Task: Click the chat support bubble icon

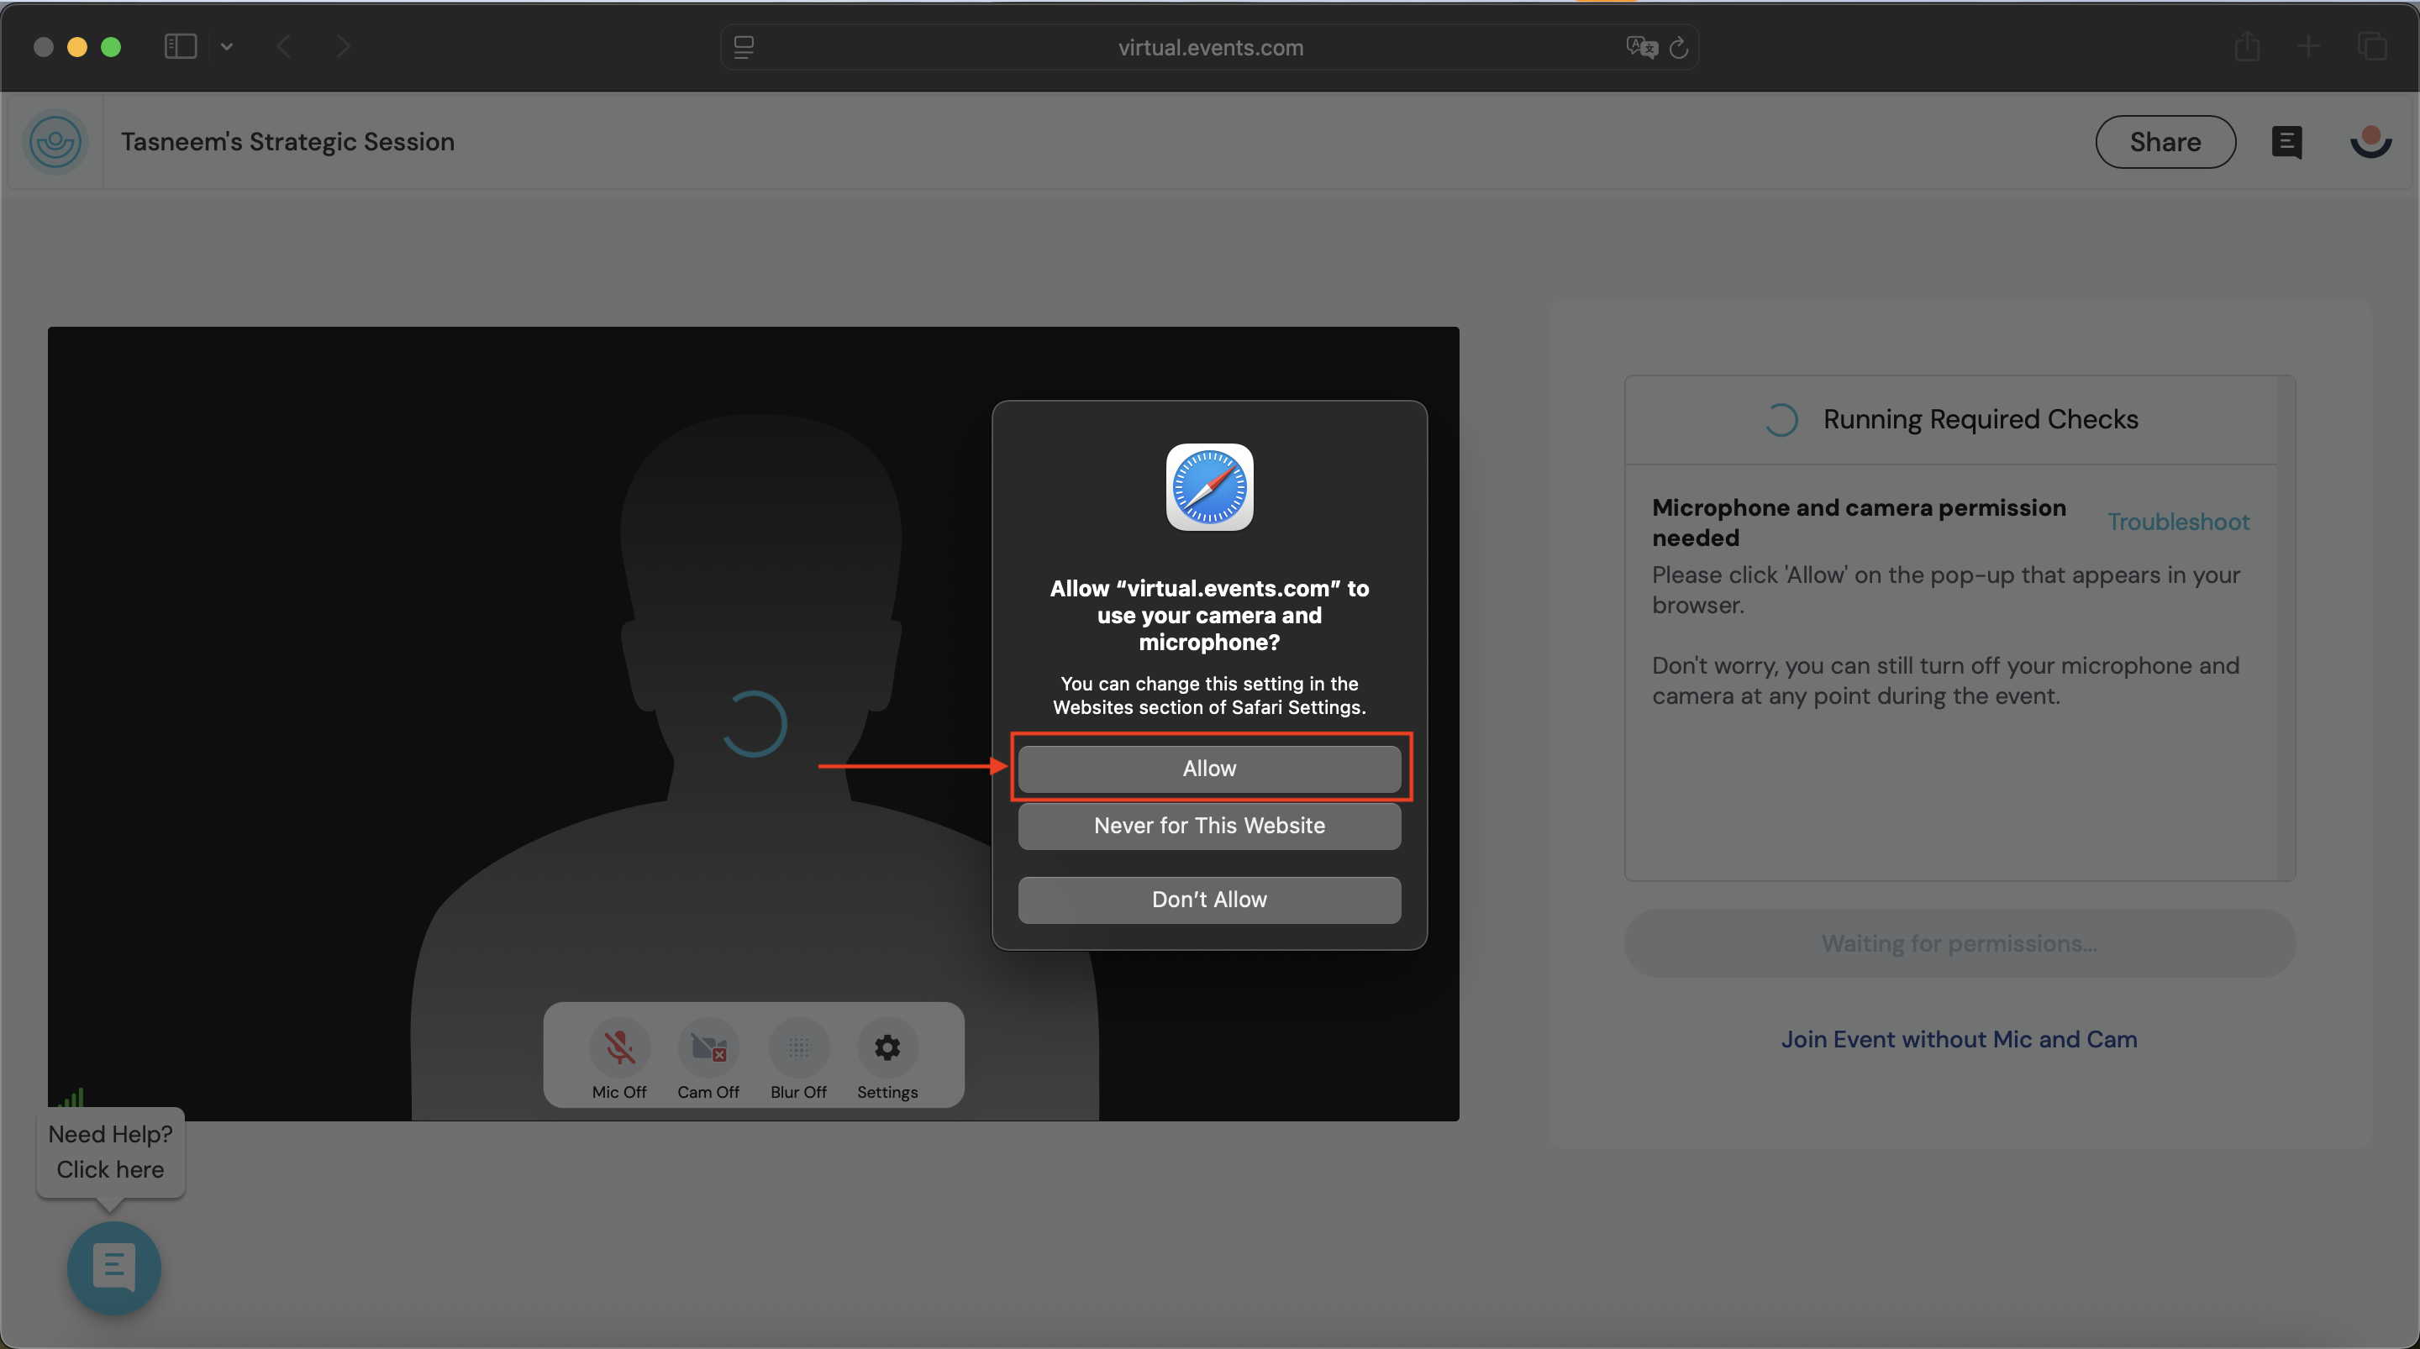Action: click(114, 1268)
